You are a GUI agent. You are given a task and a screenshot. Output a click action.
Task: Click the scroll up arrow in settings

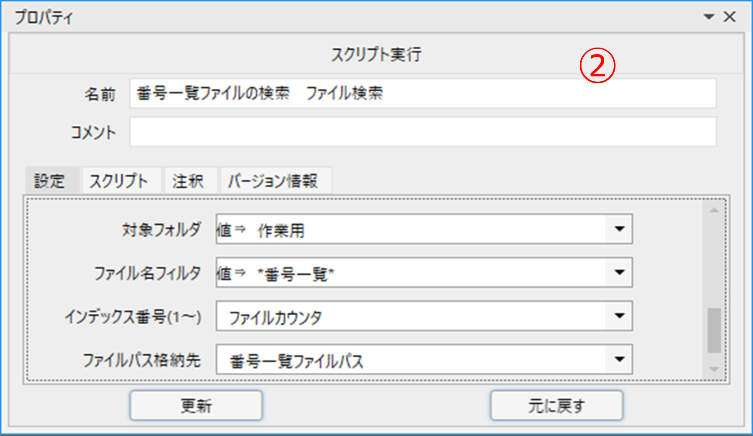pyautogui.click(x=714, y=210)
